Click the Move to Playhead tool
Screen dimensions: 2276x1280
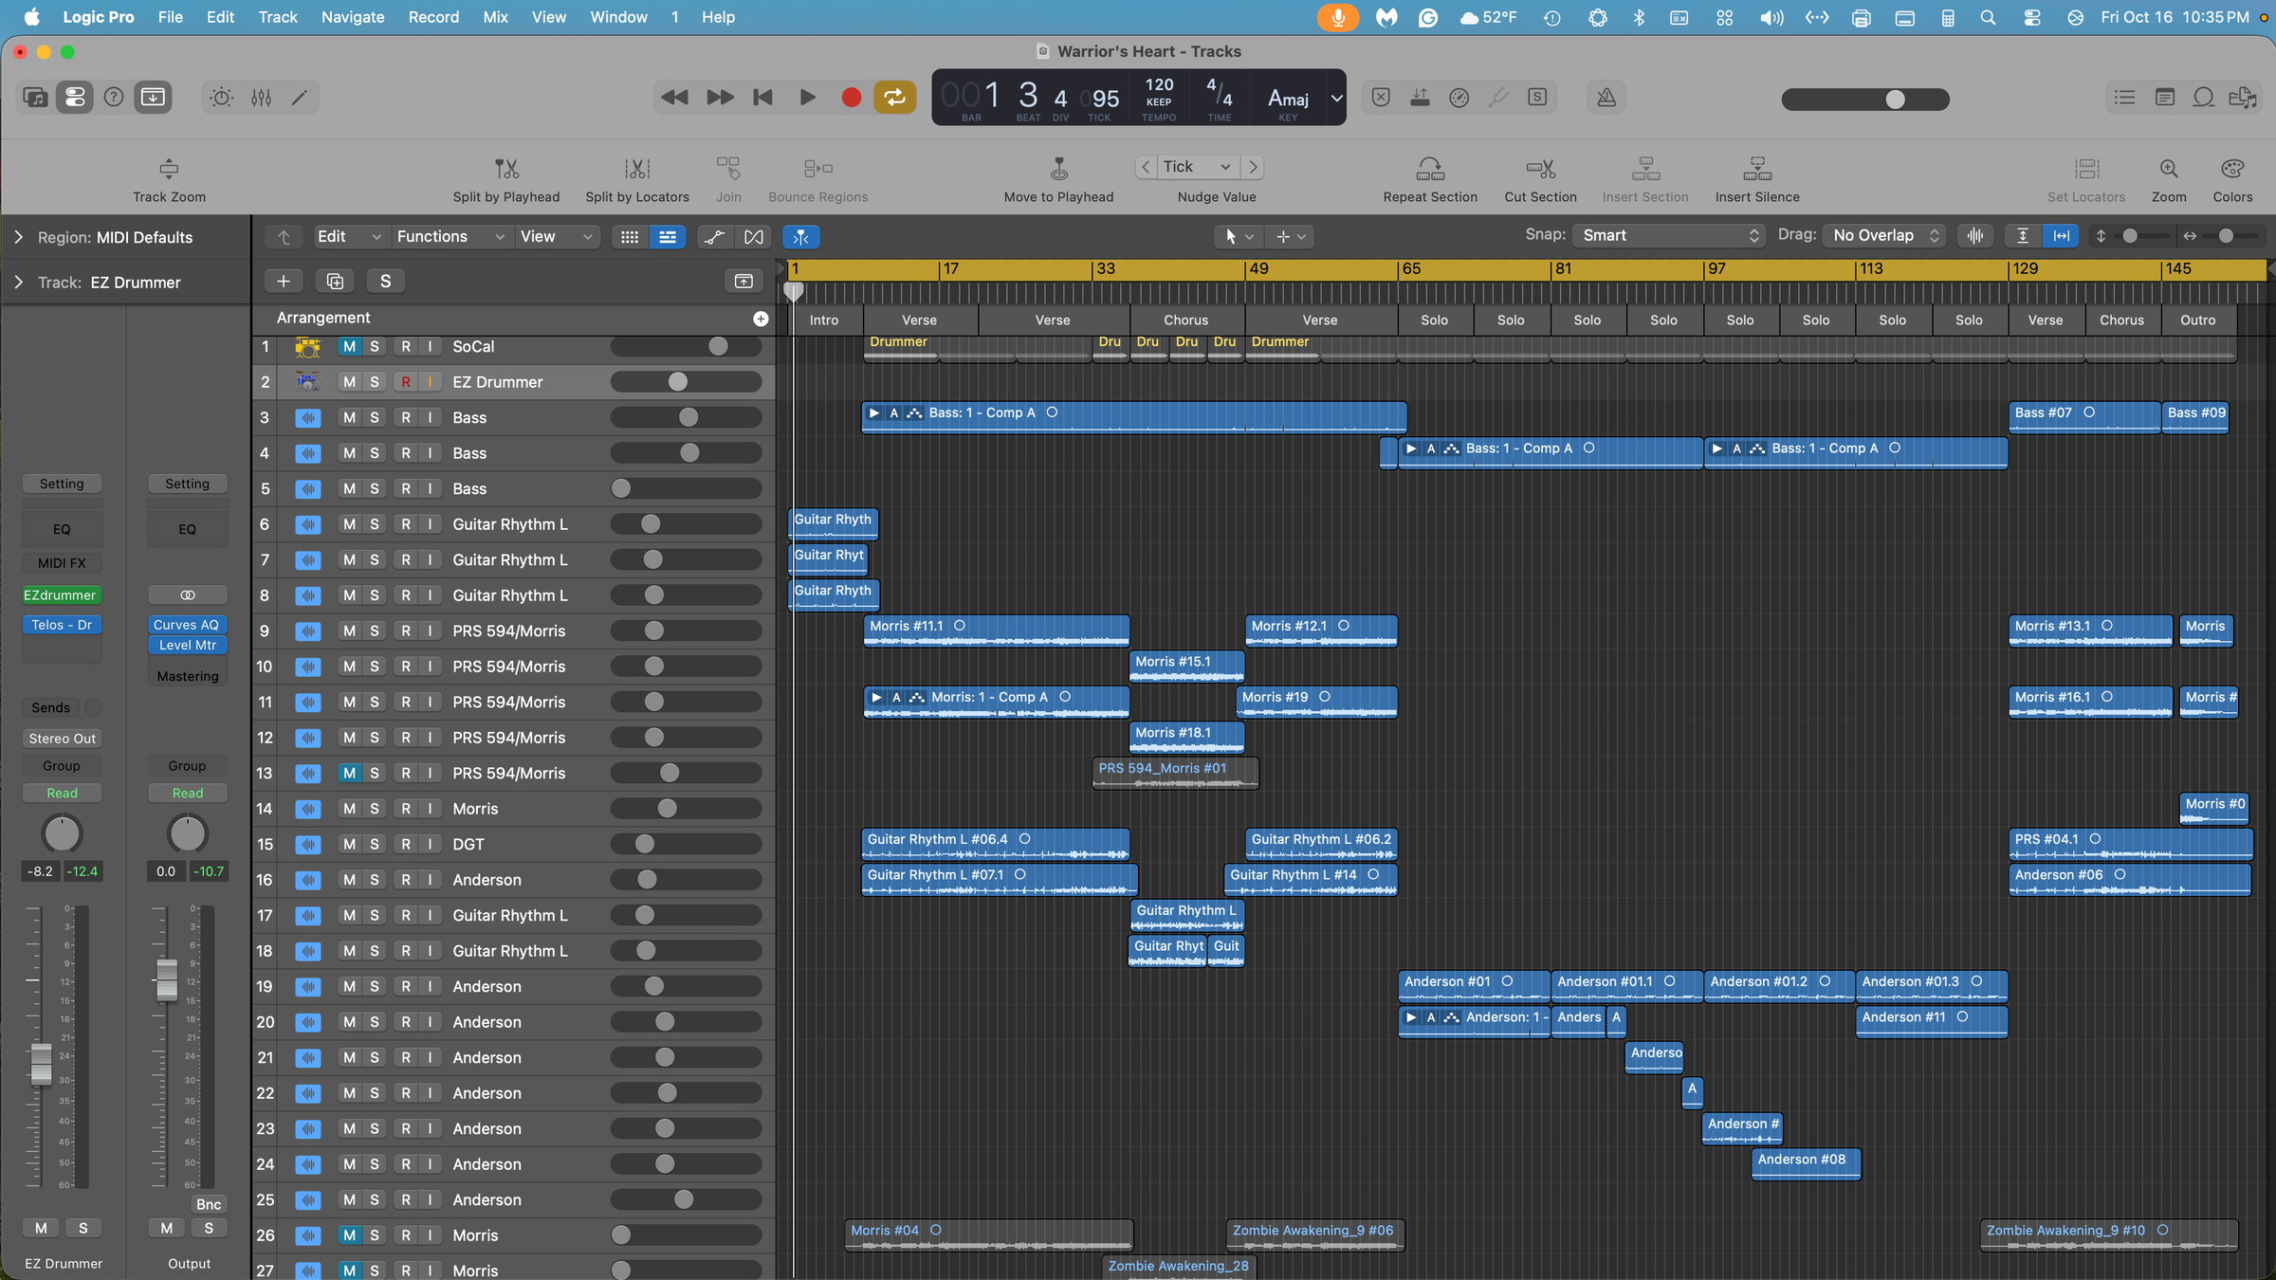[1058, 180]
